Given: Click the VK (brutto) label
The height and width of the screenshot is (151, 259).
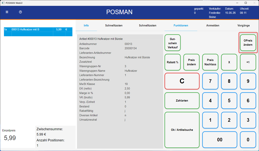Looking at the screenshot, I should 86,97.
